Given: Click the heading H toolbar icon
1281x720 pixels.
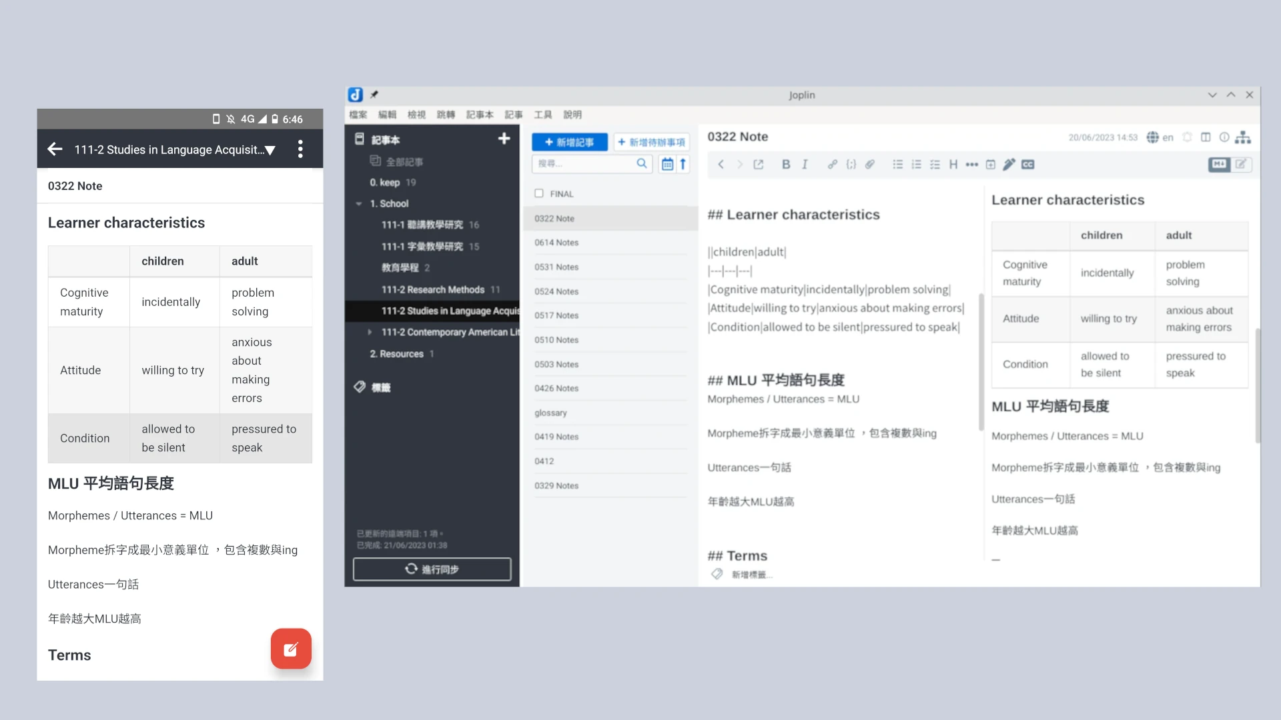Looking at the screenshot, I should pos(953,165).
